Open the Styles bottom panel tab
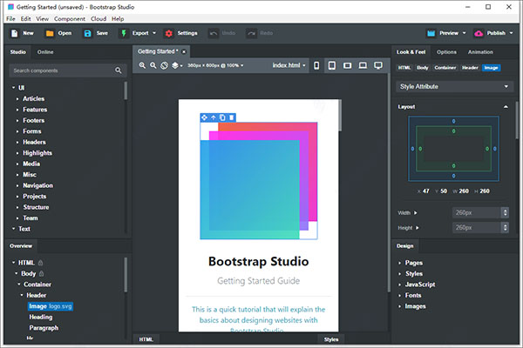The height and width of the screenshot is (348, 523). pyautogui.click(x=331, y=339)
